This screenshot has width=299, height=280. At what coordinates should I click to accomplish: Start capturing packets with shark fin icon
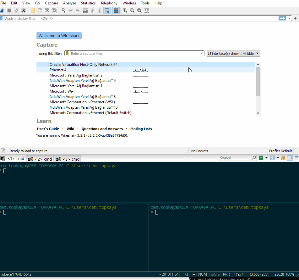(2, 10)
